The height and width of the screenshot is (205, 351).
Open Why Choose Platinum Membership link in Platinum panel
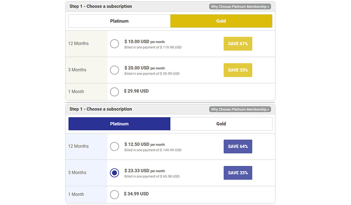coord(240,109)
